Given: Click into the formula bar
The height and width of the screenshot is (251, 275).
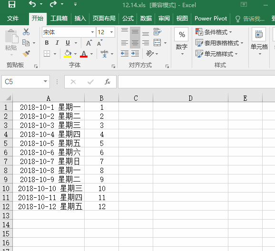Looking at the screenshot, I should point(196,82).
